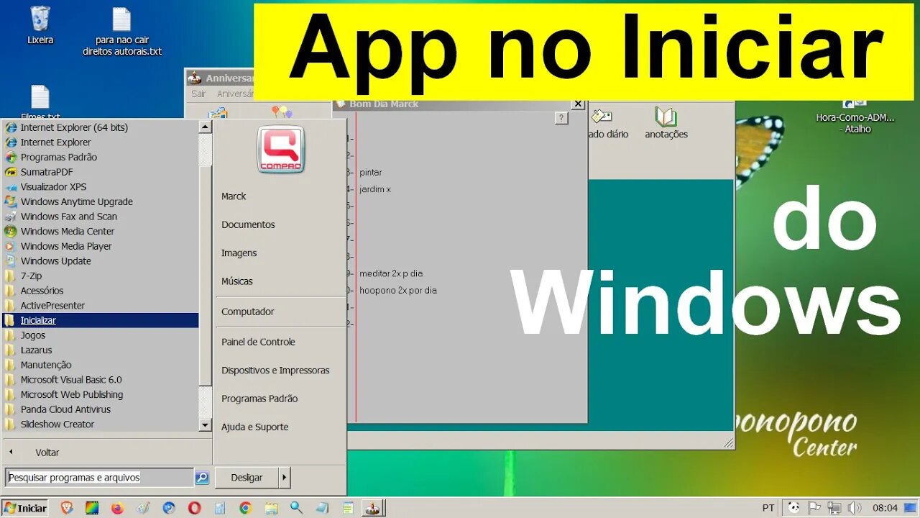This screenshot has height=518, width=920.
Task: Launch Opera from the taskbar
Action: pyautogui.click(x=194, y=508)
